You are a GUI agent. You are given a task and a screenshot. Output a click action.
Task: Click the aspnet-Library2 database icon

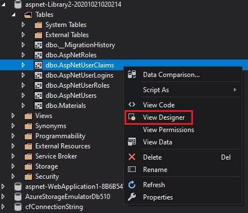pyautogui.click(x=18, y=4)
